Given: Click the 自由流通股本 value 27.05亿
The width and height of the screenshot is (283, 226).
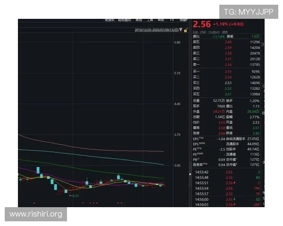Looking at the screenshot, I should point(253,139).
